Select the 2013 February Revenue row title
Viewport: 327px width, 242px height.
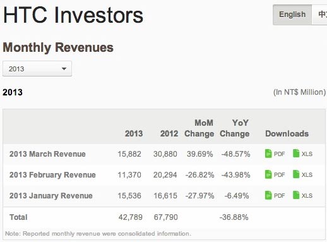(x=52, y=175)
